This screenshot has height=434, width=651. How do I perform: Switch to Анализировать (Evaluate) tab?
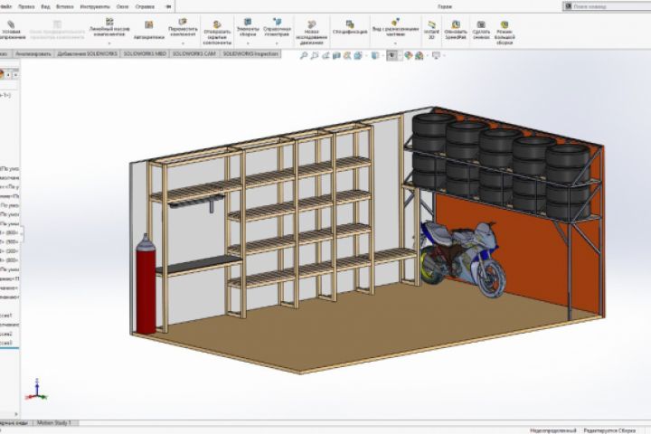(x=33, y=54)
